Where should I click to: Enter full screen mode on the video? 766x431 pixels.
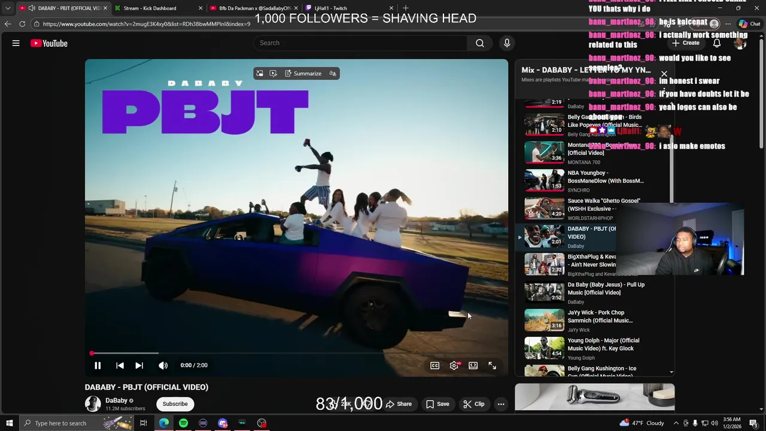(492, 366)
